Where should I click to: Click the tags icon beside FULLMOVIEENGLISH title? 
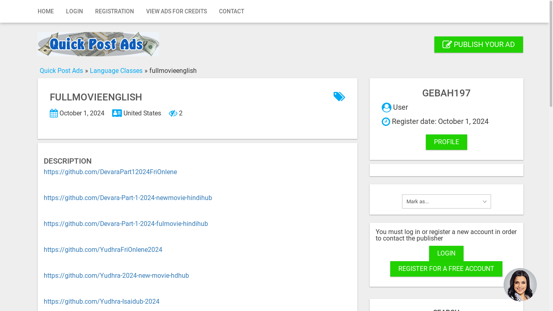point(339,96)
